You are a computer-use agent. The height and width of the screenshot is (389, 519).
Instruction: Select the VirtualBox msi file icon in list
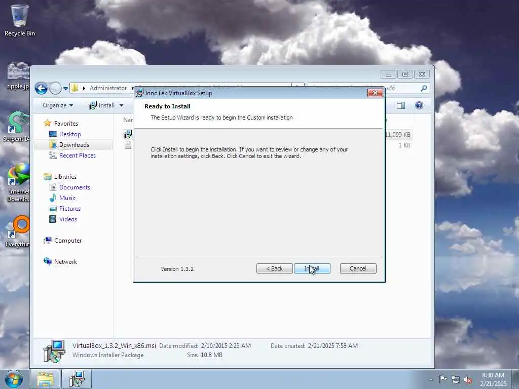(128, 134)
